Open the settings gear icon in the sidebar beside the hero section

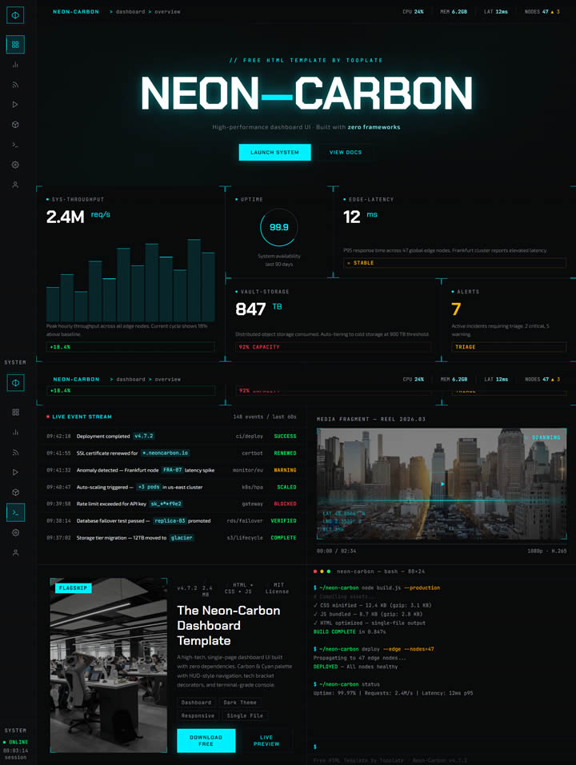15,165
